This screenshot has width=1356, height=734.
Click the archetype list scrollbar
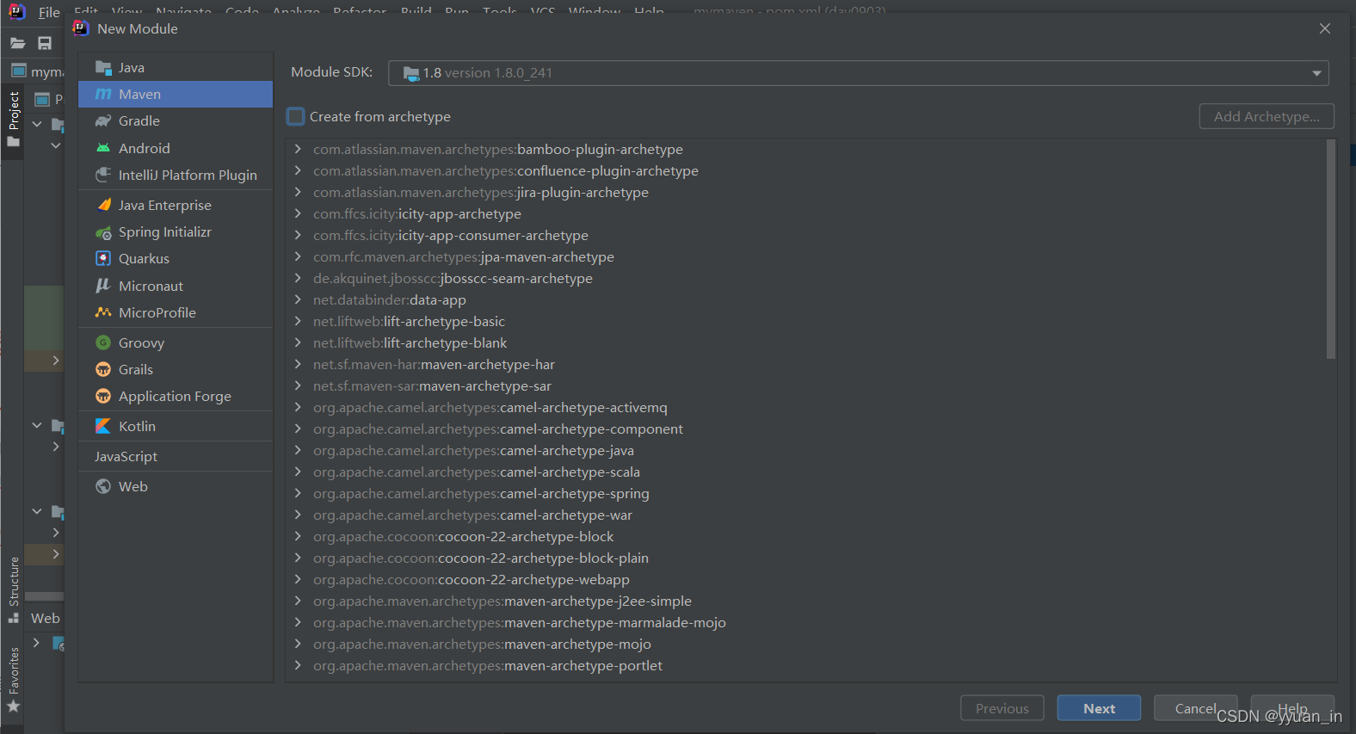[1331, 250]
